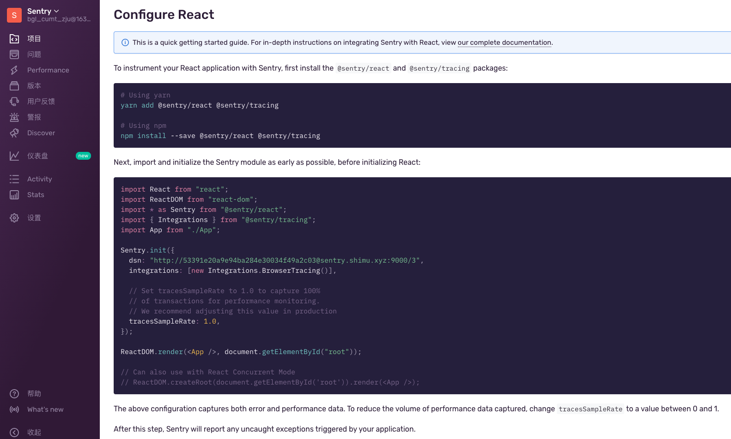Screen dimensions: 731x439
Task: Go to Performance in sidebar
Action: tap(48, 70)
